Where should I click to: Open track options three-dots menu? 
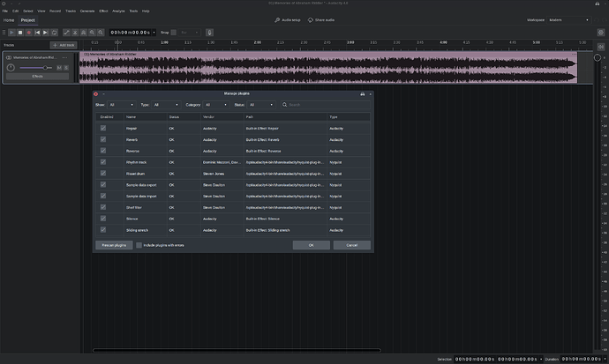coord(64,57)
